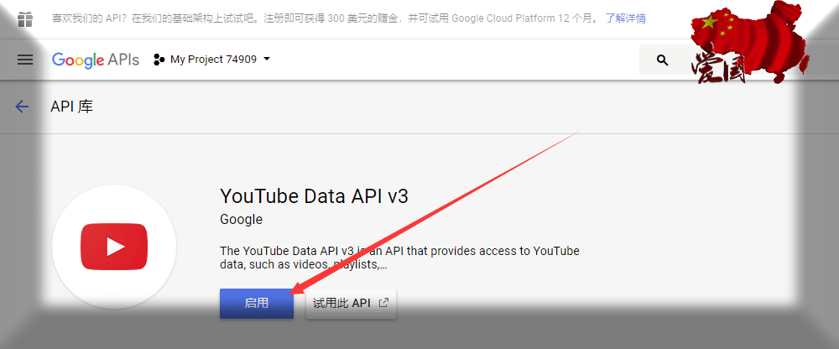Click the API 库 page heading
The height and width of the screenshot is (349, 839).
click(x=72, y=107)
